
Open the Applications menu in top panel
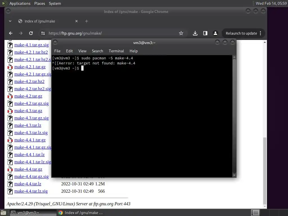tap(20, 3)
